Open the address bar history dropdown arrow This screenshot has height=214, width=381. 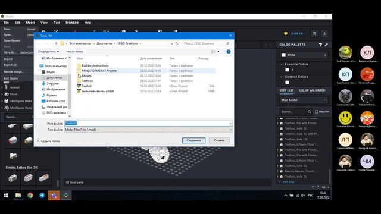click(x=172, y=43)
